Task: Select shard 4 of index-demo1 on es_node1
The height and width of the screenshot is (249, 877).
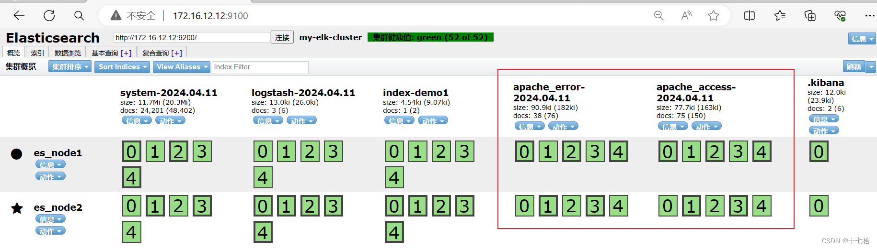Action: (394, 177)
